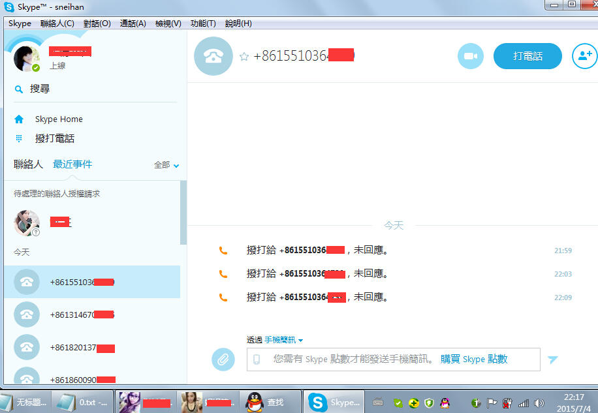Open the 0.txt Notepad taskbar button
This screenshot has width=598, height=413.
[x=82, y=402]
